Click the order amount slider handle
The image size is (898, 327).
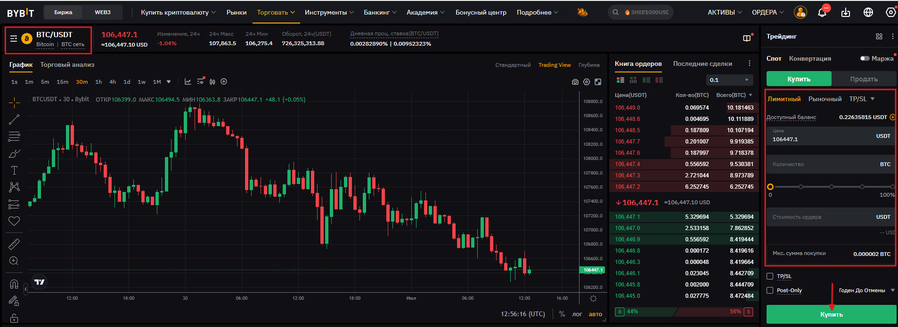point(770,187)
